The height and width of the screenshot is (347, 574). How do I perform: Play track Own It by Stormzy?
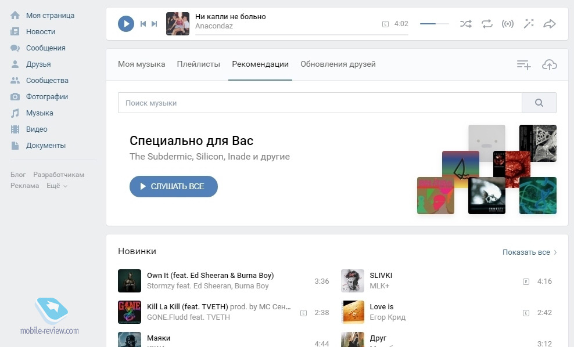[x=130, y=281]
